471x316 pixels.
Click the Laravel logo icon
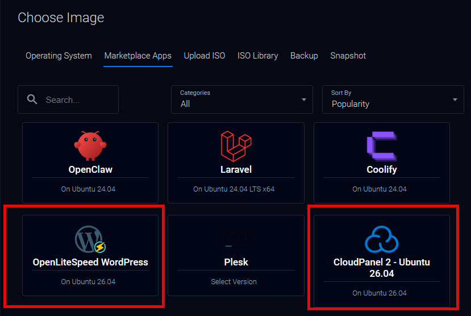click(236, 146)
